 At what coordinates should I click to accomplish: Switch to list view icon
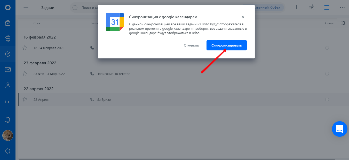pyautogui.click(x=327, y=7)
